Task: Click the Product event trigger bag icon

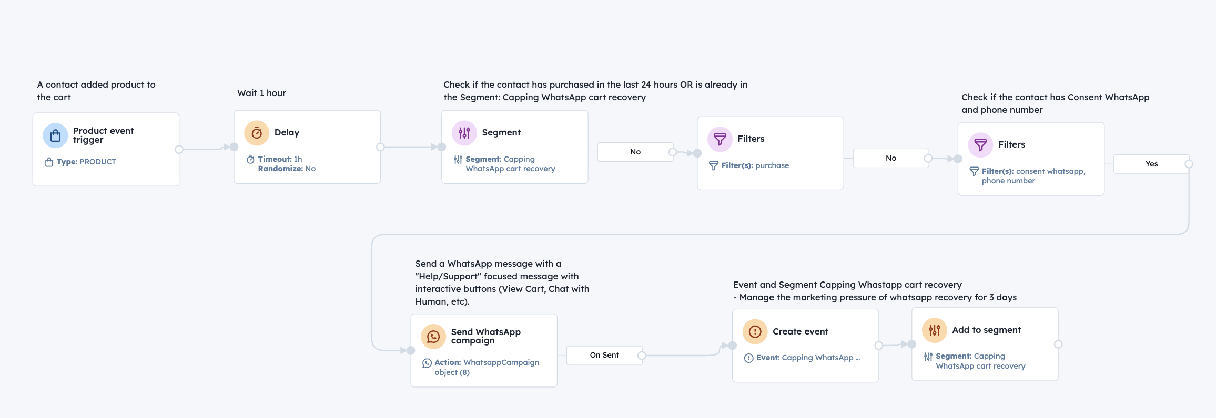Action: point(55,136)
